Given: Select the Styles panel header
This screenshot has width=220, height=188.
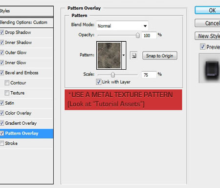Looking at the screenshot, I should coord(26,11).
